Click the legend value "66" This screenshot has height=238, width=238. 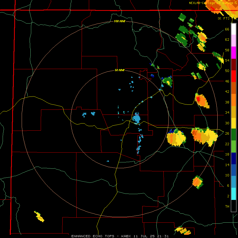pyautogui.click(x=227, y=29)
